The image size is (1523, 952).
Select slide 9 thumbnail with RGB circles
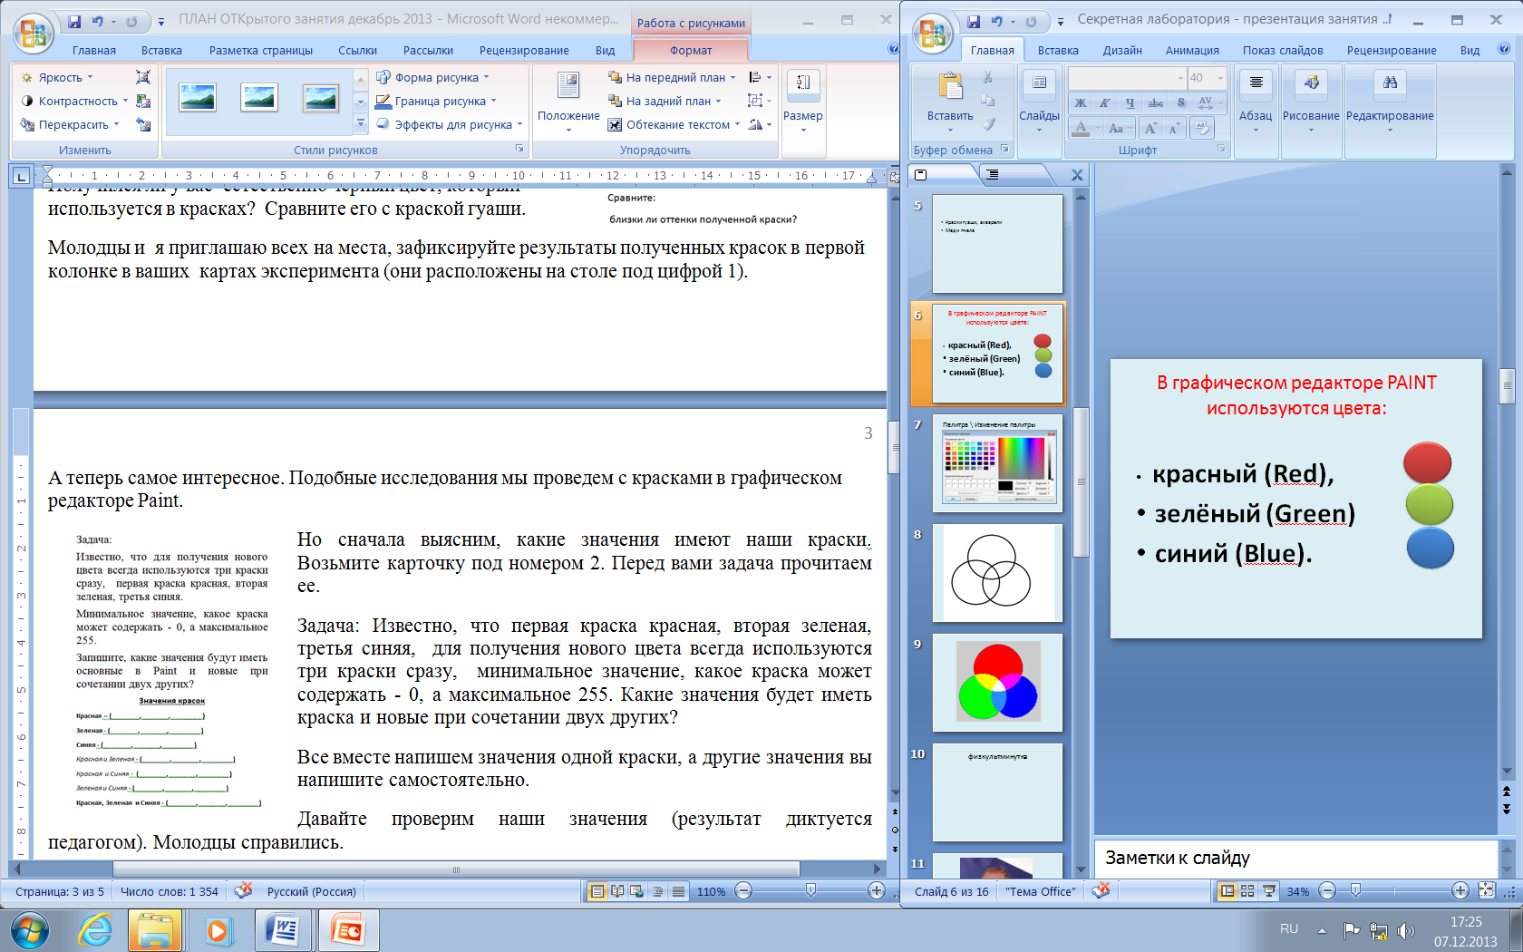point(997,682)
